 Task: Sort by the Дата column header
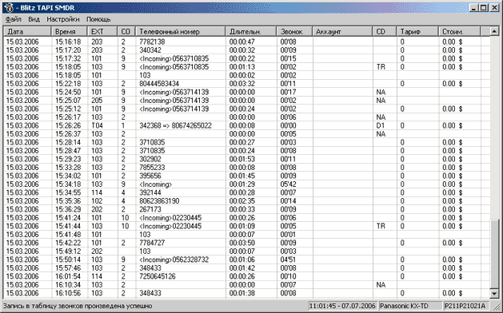27,31
